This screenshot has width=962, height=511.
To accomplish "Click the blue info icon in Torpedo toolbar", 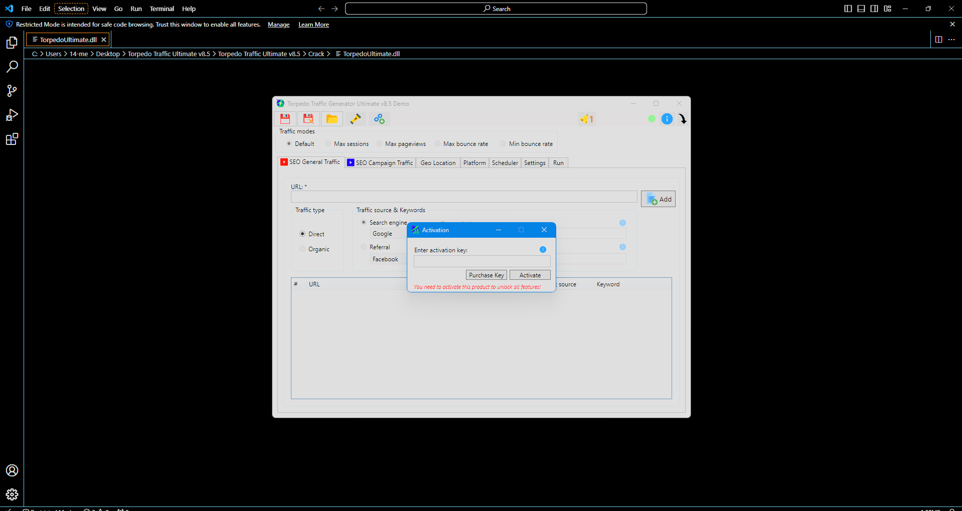I will [667, 119].
